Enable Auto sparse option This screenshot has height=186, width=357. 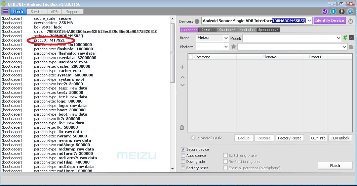coord(183,156)
